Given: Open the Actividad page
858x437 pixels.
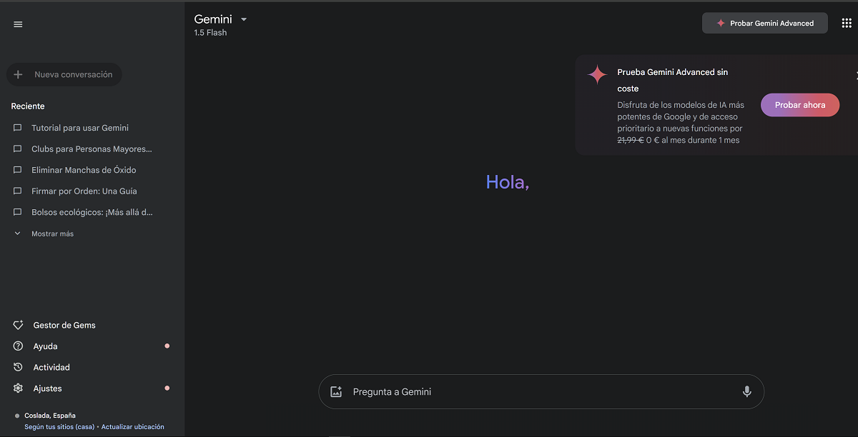Looking at the screenshot, I should 51,367.
